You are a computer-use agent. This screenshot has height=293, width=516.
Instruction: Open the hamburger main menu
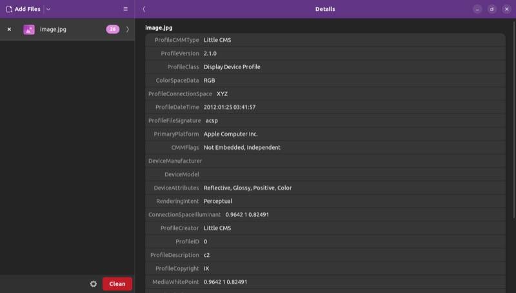click(x=125, y=9)
